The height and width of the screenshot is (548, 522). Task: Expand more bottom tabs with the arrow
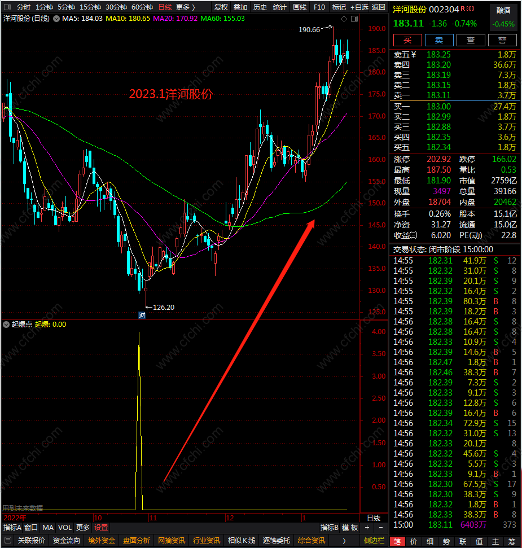click(x=344, y=540)
